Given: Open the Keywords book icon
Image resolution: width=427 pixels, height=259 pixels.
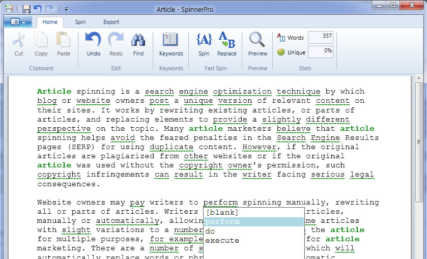Looking at the screenshot, I should [171, 43].
